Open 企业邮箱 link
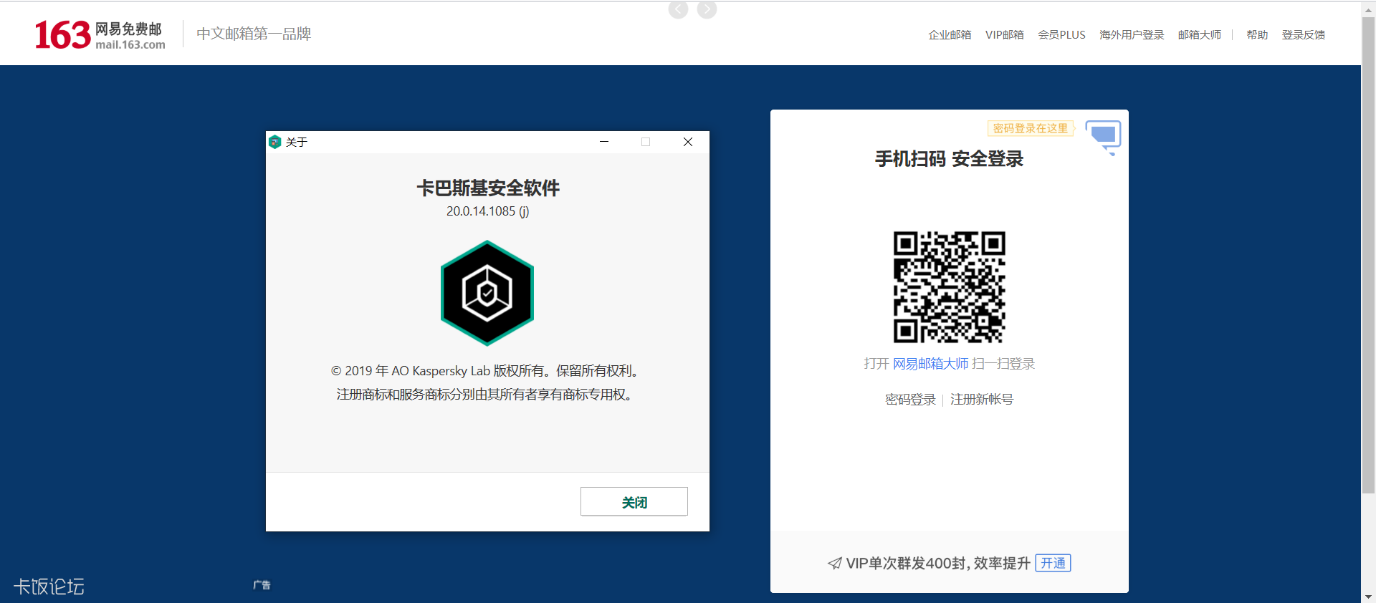This screenshot has width=1376, height=603. pyautogui.click(x=950, y=34)
